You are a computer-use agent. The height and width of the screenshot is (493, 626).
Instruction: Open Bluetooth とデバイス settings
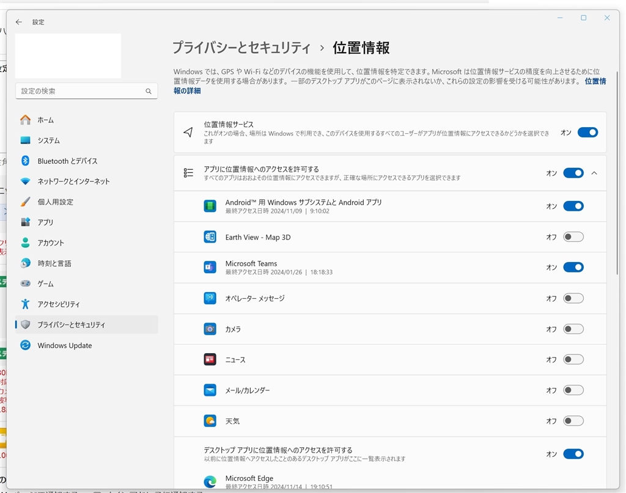[86, 161]
